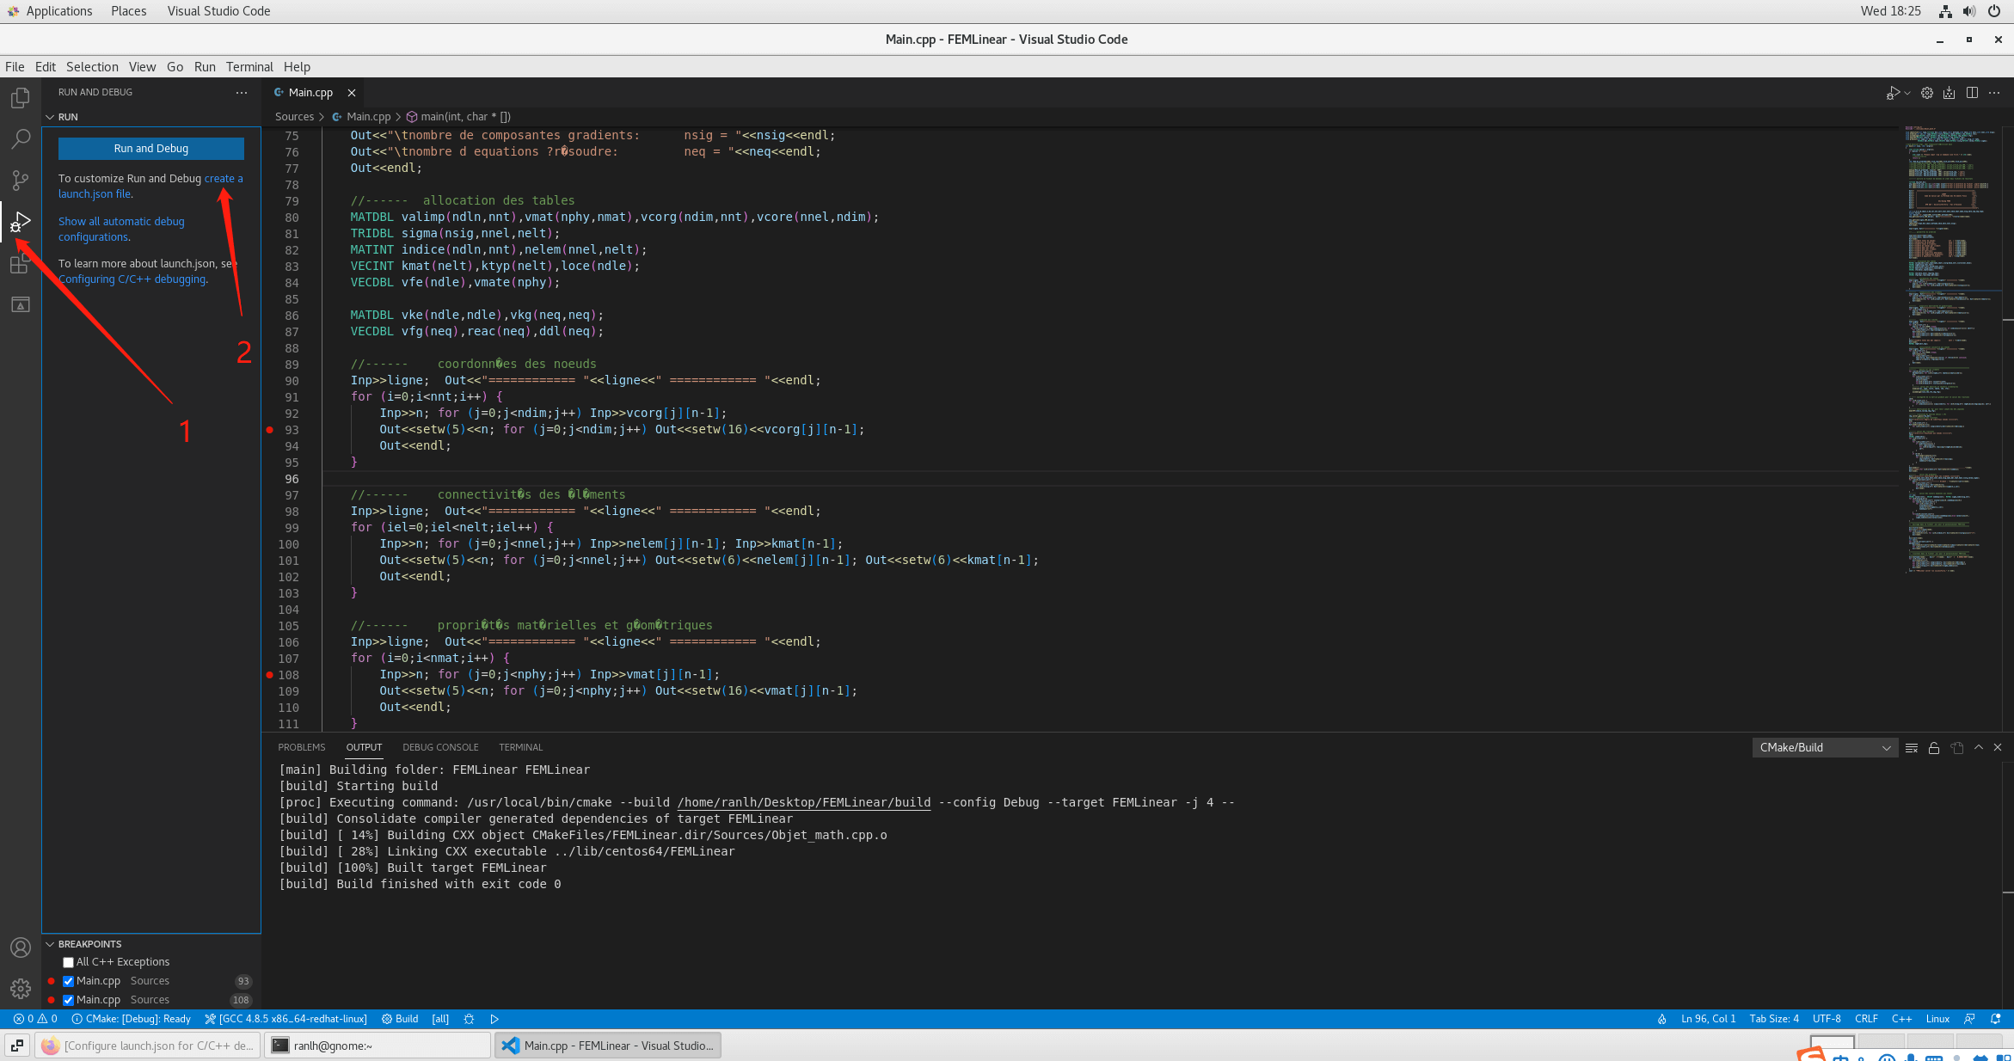This screenshot has height=1061, width=2014.
Task: Open Run and Debug panel more actions
Action: point(242,92)
